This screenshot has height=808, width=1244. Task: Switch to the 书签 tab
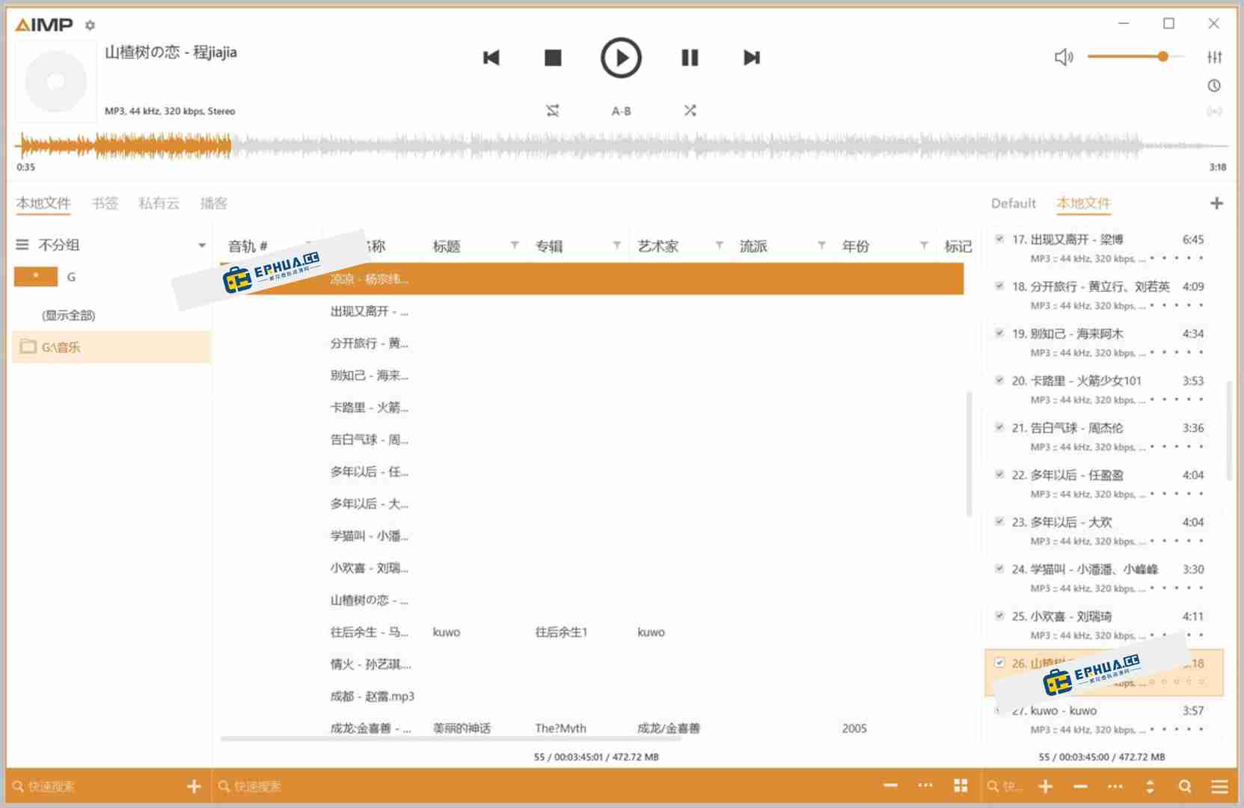[105, 203]
